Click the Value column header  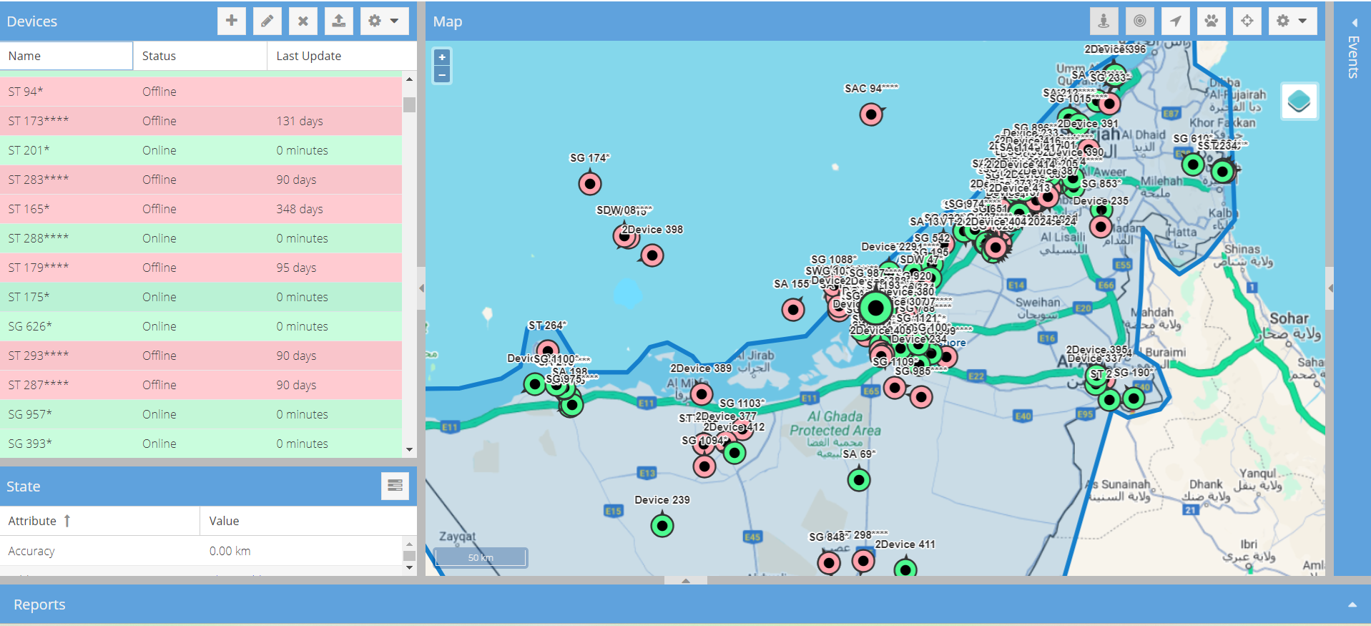pos(308,521)
